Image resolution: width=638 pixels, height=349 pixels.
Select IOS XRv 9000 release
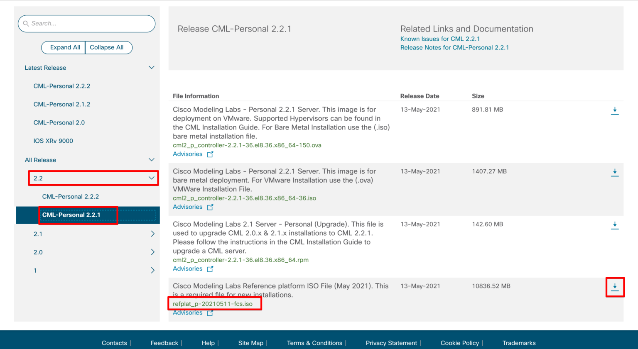point(53,141)
